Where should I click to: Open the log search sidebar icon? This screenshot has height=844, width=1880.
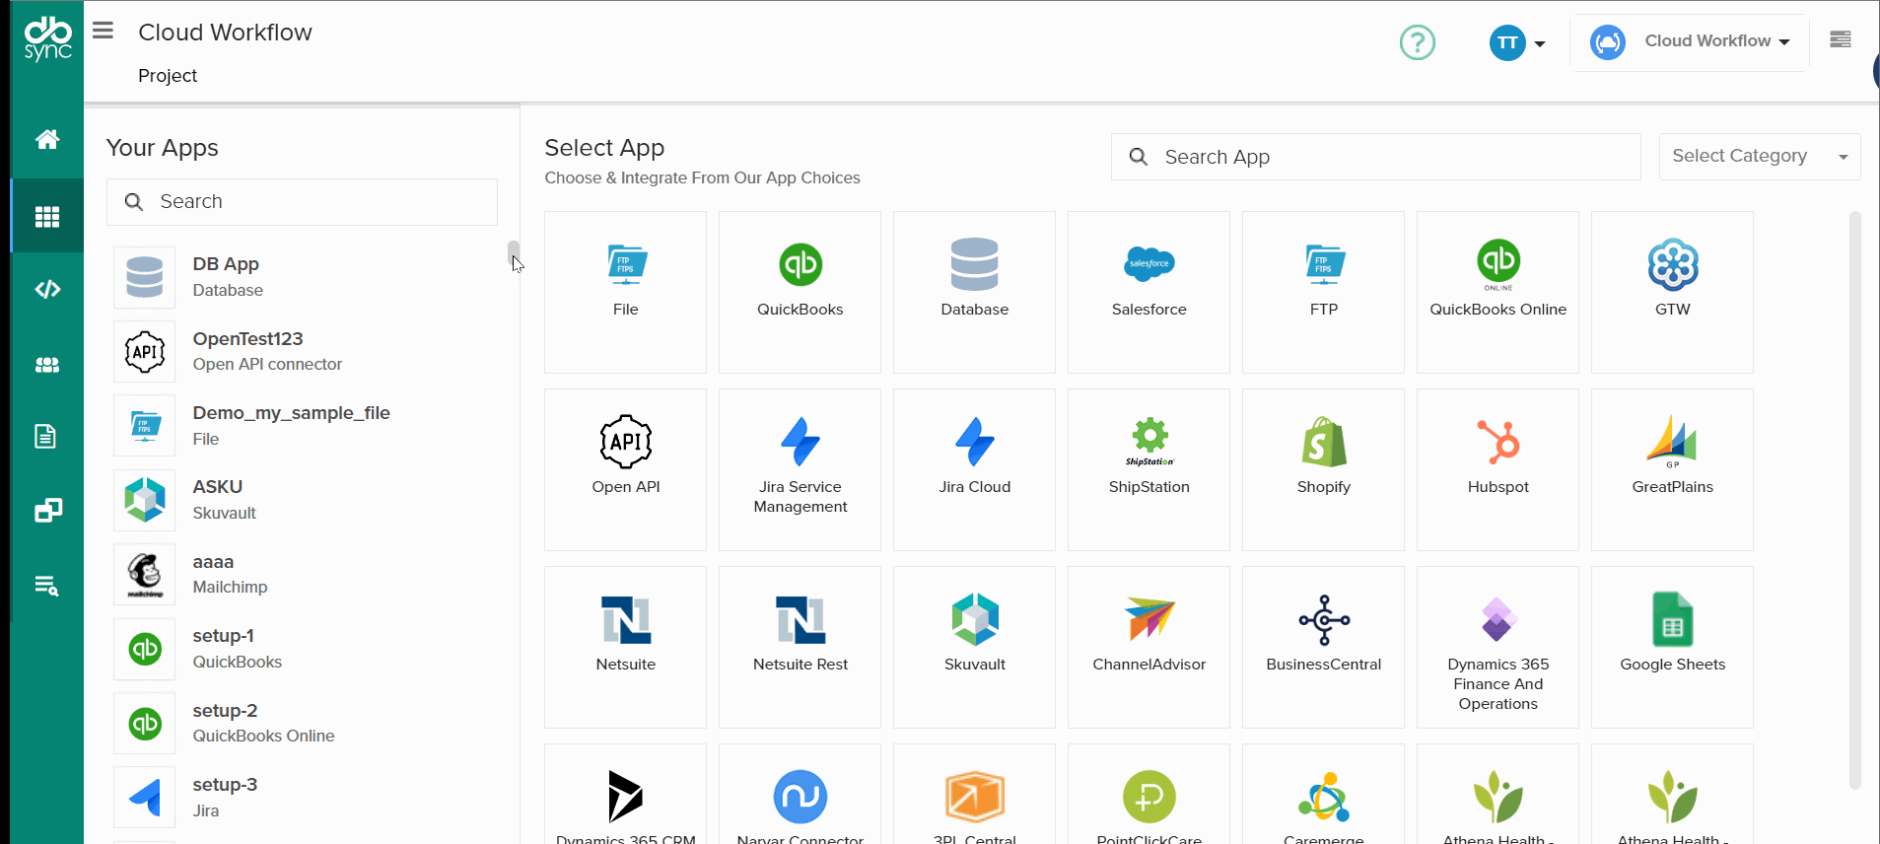pos(46,586)
